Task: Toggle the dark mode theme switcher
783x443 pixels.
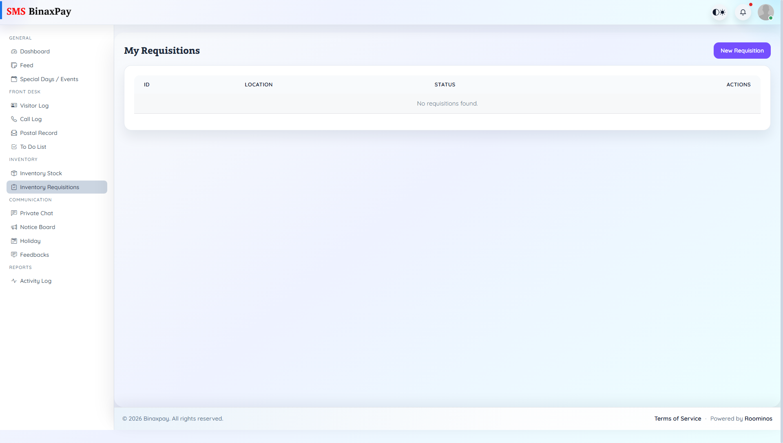Action: click(x=719, y=12)
